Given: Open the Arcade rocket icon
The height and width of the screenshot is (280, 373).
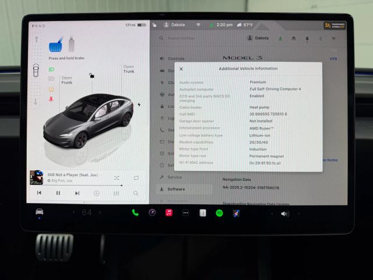Looking at the screenshot, I should point(236,213).
